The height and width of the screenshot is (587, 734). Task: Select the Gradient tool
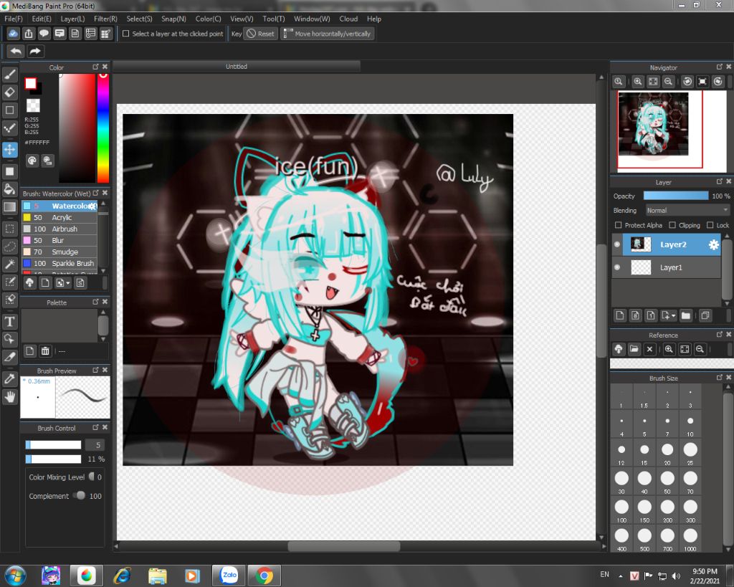pos(10,207)
